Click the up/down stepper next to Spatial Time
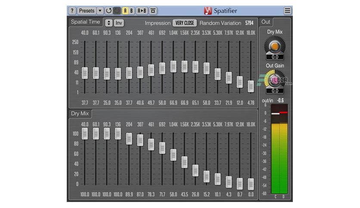360x208 pixels. [x=109, y=23]
